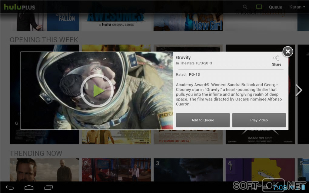The width and height of the screenshot is (309, 193).
Task: Click the 'In Theaters 10/3/2013' text
Action: tap(194, 63)
